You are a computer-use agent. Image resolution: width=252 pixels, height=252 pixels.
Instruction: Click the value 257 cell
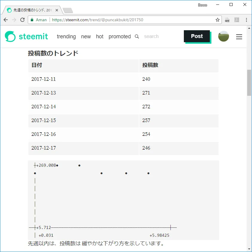click(x=179, y=121)
